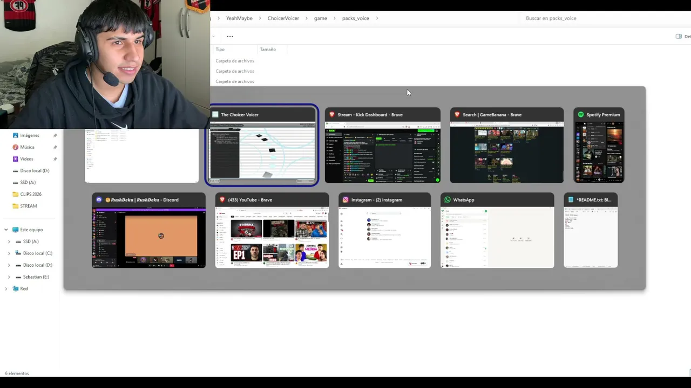Viewport: 691px width, 388px height.
Task: Sort files by the Tipo column
Action: tap(220, 50)
